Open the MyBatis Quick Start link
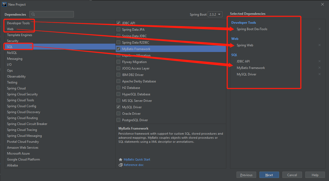This screenshot has width=329, height=181. coord(137,159)
